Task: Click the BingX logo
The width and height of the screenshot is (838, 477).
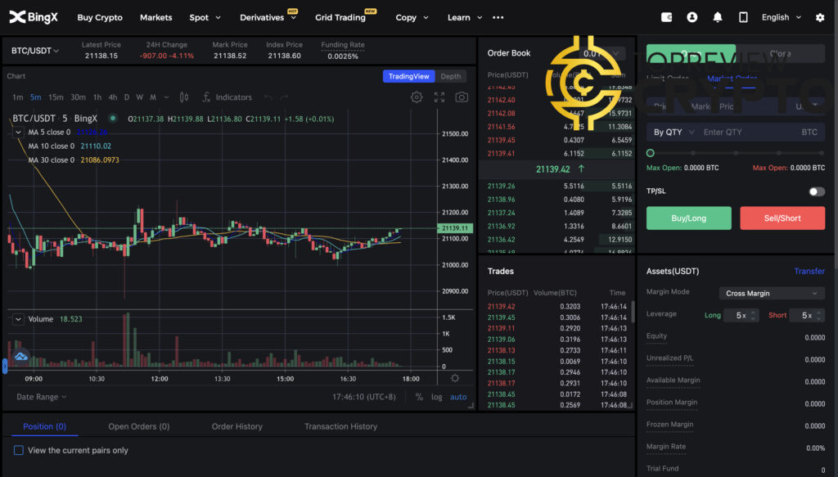Action: pyautogui.click(x=33, y=17)
